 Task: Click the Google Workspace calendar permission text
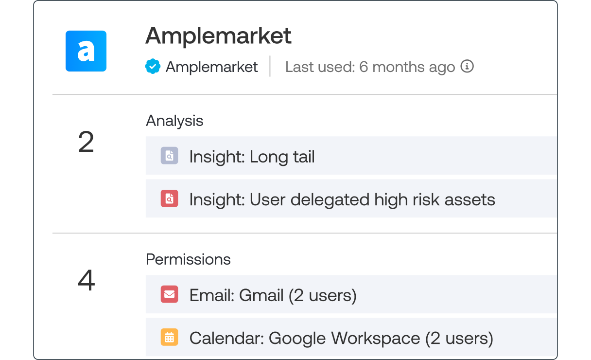pos(344,338)
